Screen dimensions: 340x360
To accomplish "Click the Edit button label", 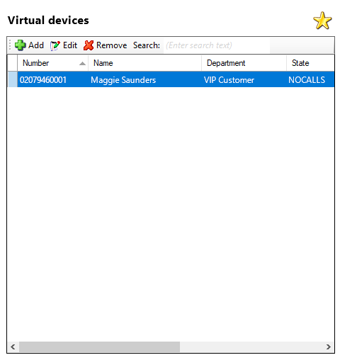I will [x=70, y=45].
